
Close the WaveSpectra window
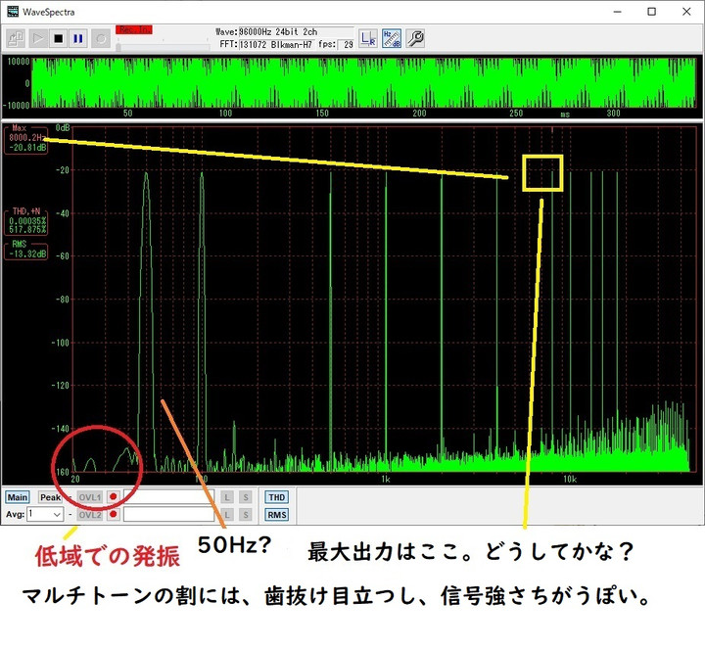pos(686,12)
